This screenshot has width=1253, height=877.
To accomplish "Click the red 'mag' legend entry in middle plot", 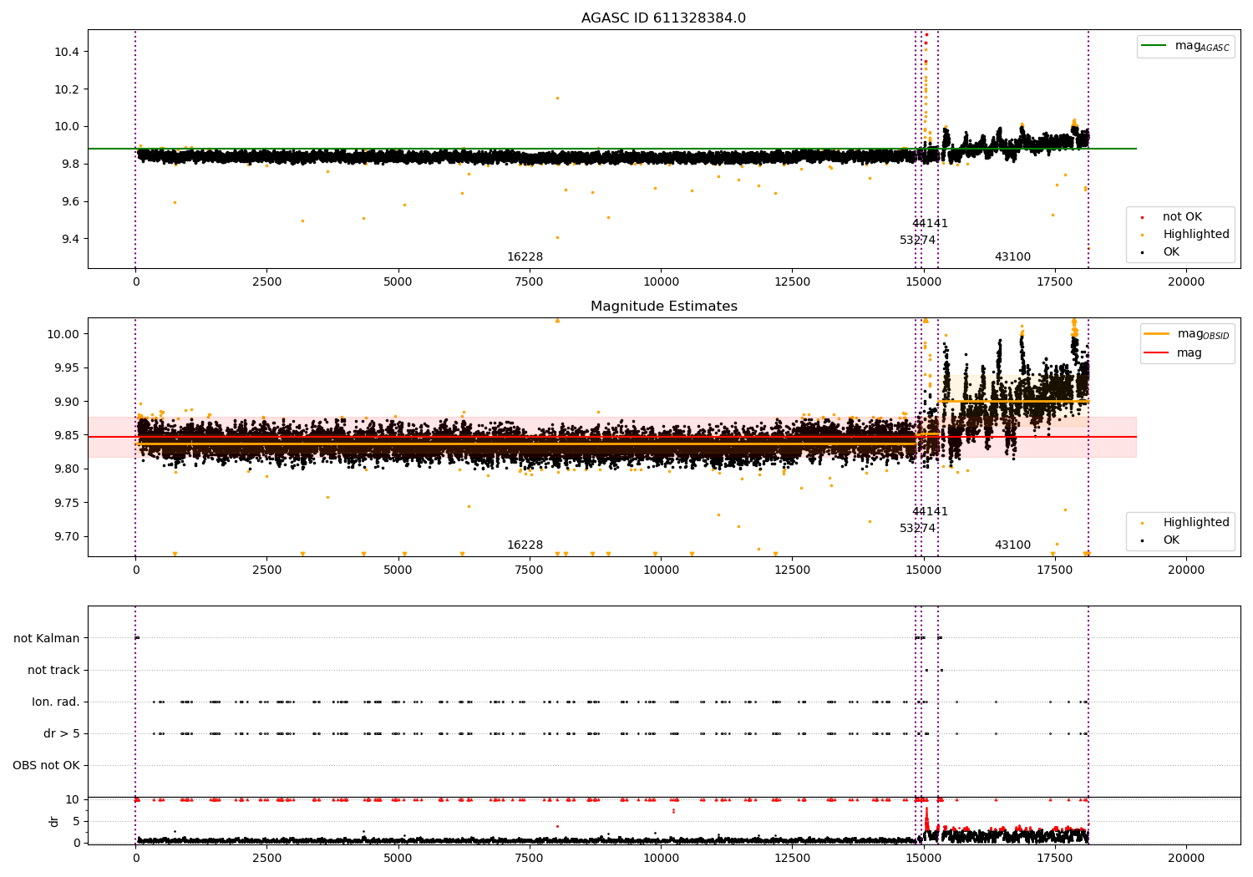I will [x=1174, y=353].
